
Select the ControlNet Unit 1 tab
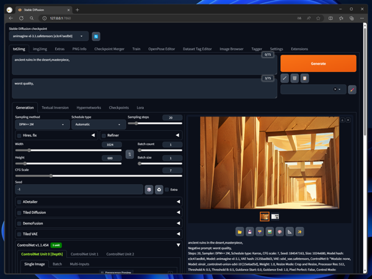[84, 254]
